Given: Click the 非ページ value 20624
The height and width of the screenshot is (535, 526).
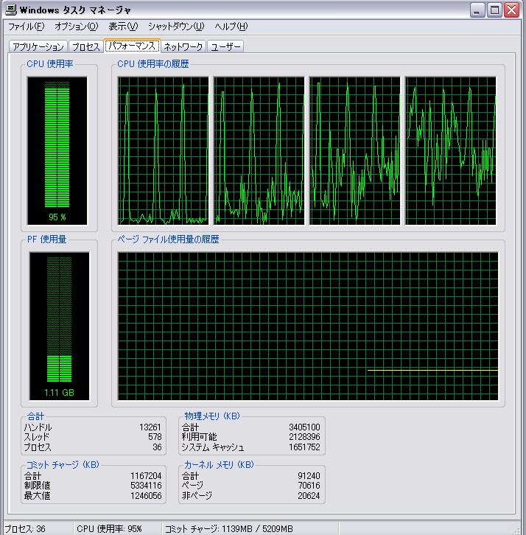Looking at the screenshot, I should click(309, 496).
